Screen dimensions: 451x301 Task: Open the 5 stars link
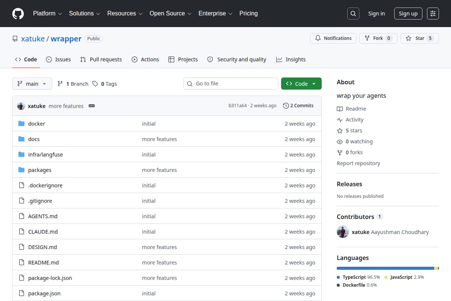(x=350, y=131)
